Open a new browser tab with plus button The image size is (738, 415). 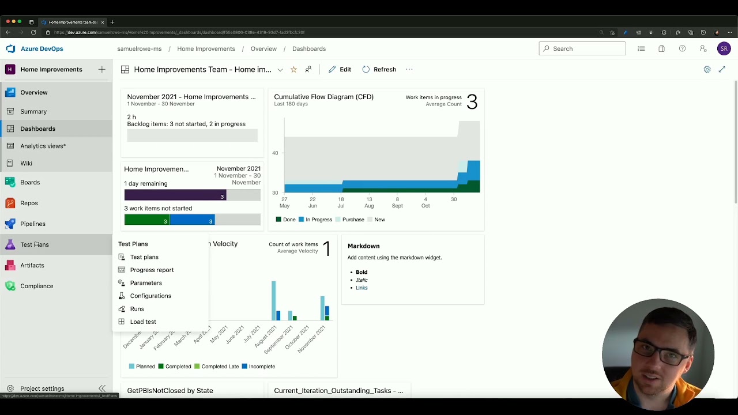coord(112,22)
